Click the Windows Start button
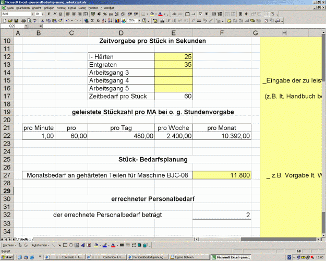 [7, 257]
